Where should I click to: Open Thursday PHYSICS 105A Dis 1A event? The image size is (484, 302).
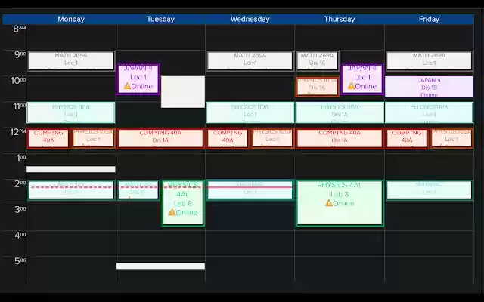(x=318, y=87)
